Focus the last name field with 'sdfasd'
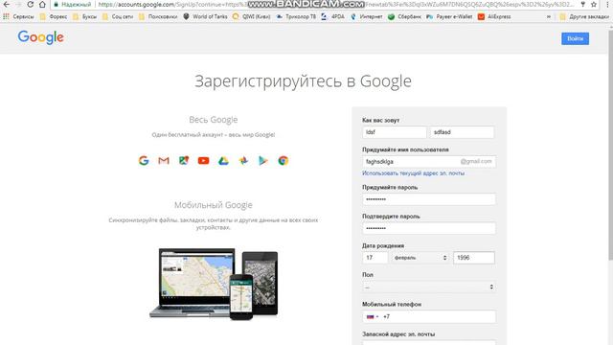The height and width of the screenshot is (345, 613). 462,132
